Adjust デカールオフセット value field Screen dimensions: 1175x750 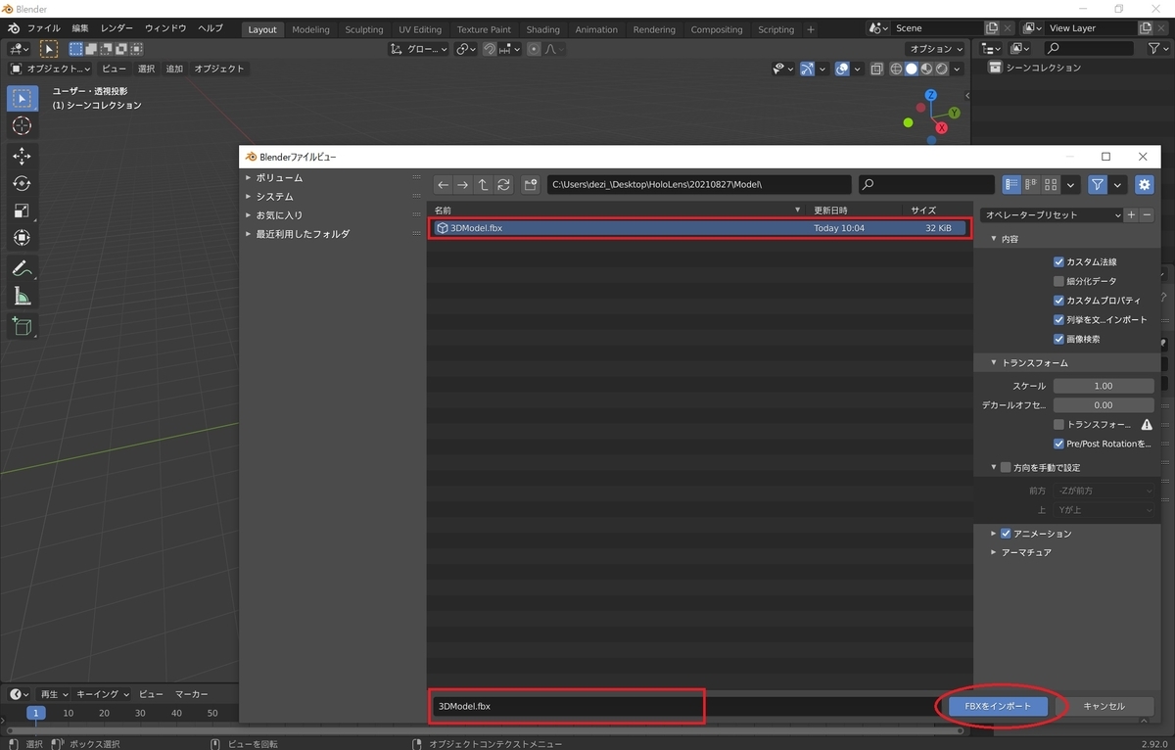(1104, 404)
